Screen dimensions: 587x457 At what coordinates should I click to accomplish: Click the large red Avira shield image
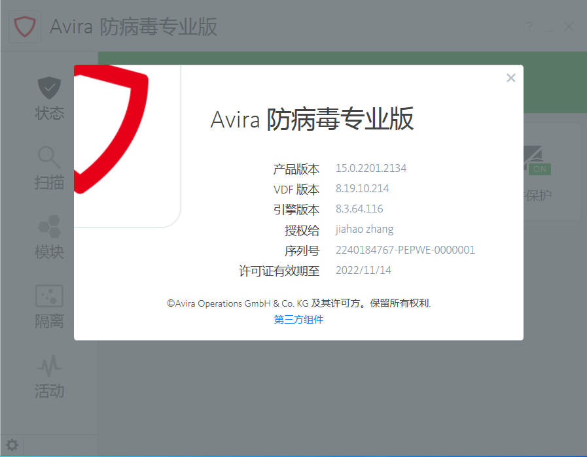point(111,129)
